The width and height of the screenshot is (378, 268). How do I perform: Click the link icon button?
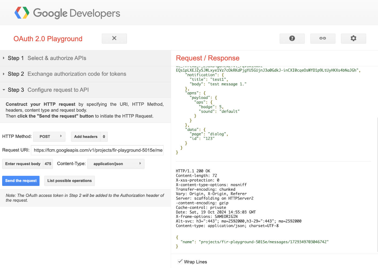tap(323, 39)
